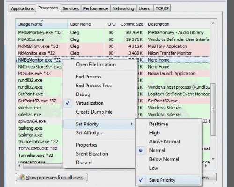234x187 pixels.
Task: Choose Discard in context menu
Action: click(99, 163)
